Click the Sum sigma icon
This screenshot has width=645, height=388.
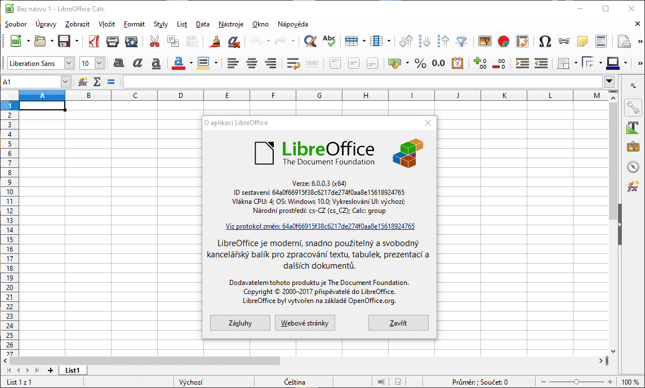pos(97,82)
